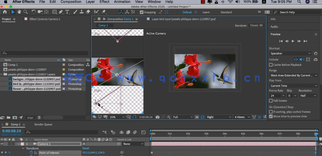322x156 pixels.
Task: Select the Eraser tool
Action: [88, 12]
